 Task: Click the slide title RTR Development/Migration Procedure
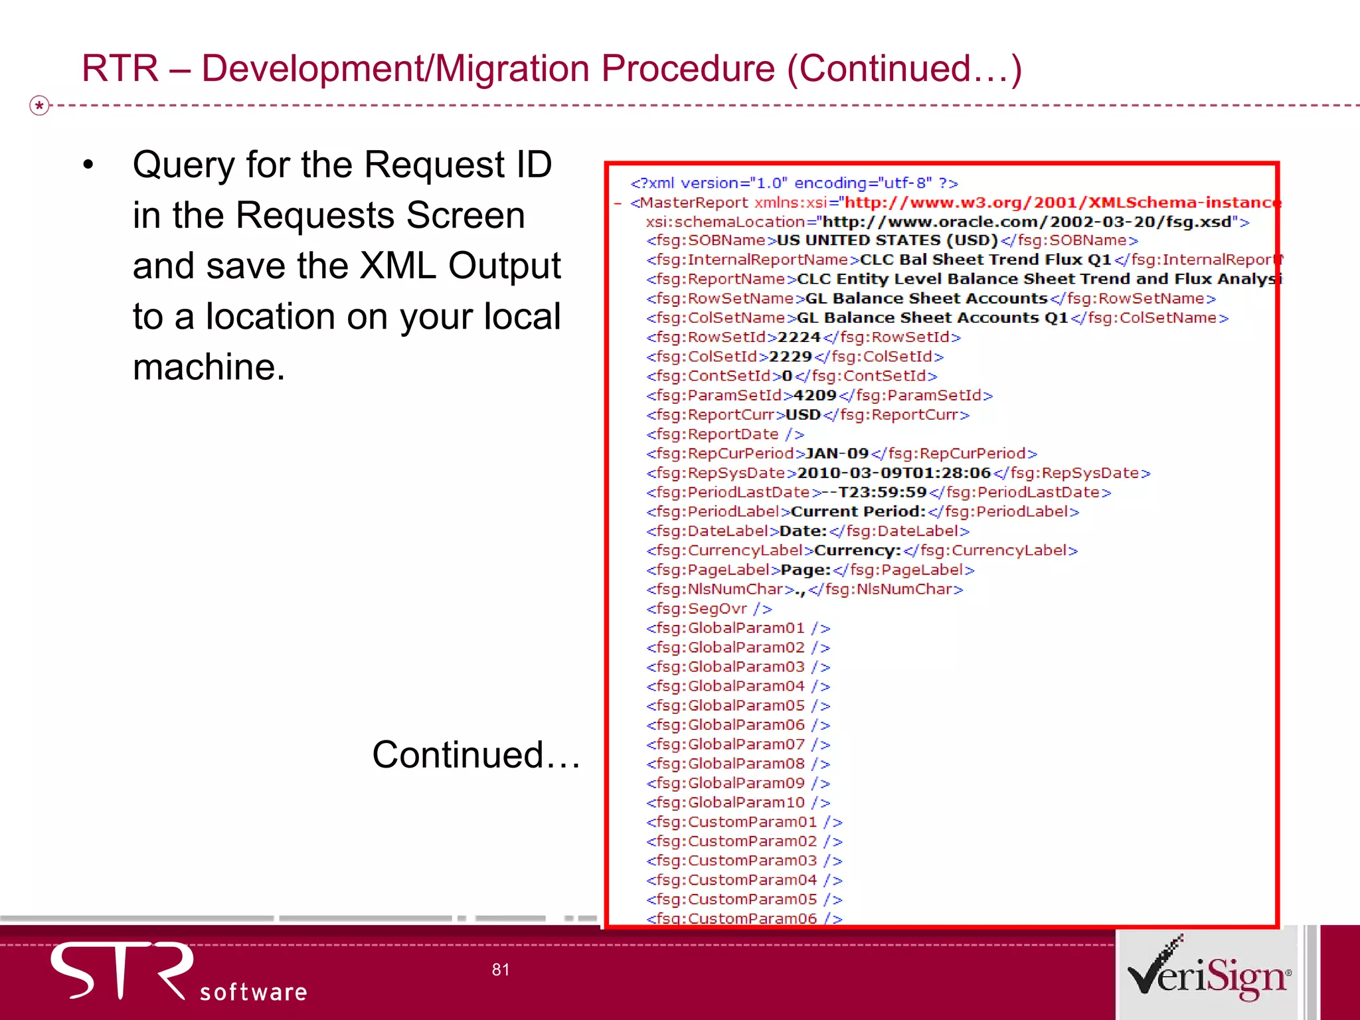pyautogui.click(x=551, y=68)
